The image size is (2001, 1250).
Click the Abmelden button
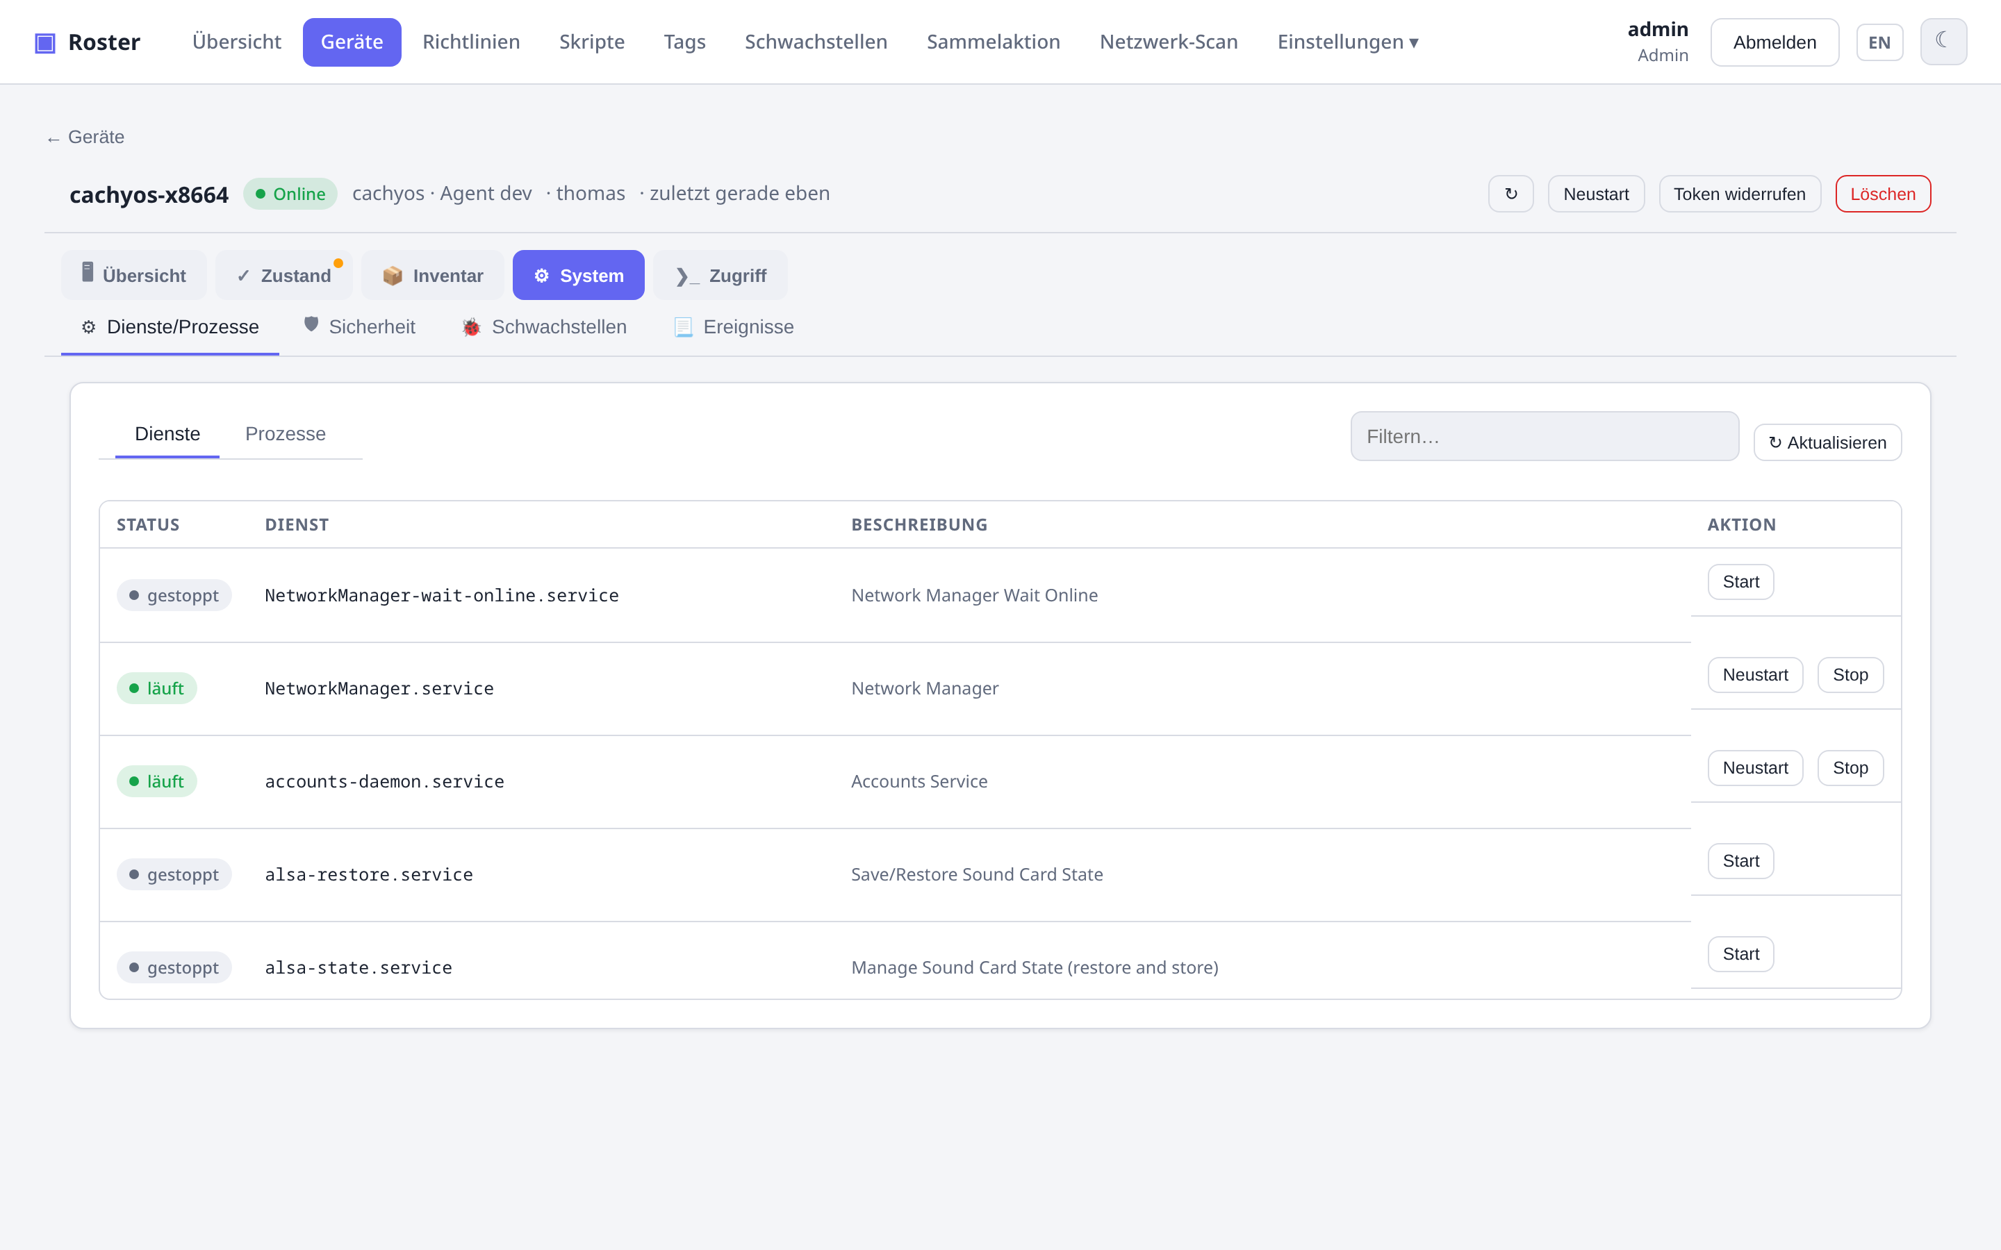pyautogui.click(x=1774, y=42)
